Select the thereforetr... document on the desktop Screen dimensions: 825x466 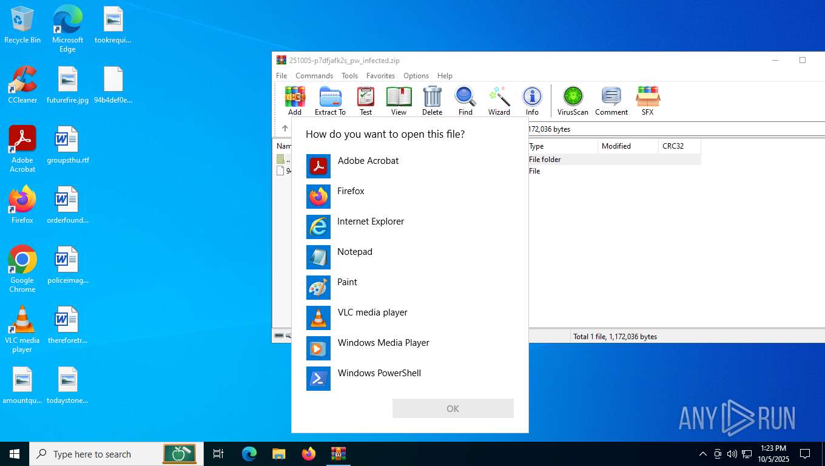point(67,325)
